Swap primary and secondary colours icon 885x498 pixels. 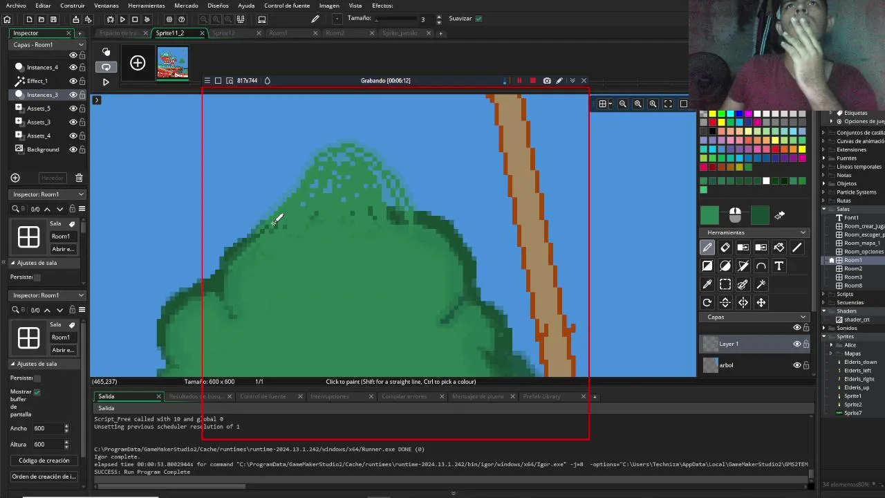coord(780,216)
